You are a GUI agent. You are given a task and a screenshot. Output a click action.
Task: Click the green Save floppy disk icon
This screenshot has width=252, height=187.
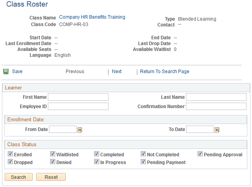click(6, 72)
